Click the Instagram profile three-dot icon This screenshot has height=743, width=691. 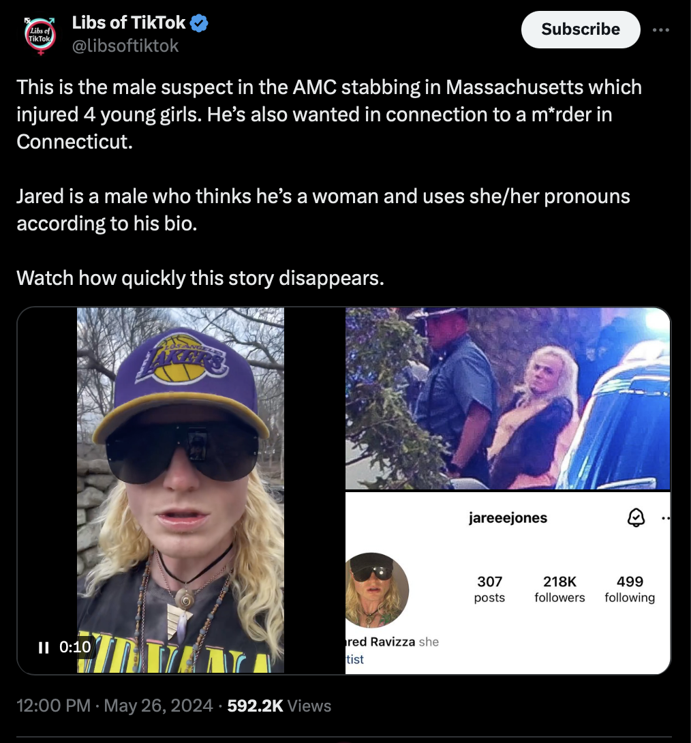pos(665,518)
